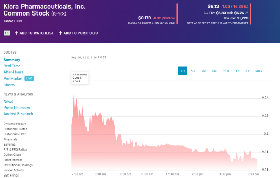Click the LIVE badge beside Pre-Market
Screen dimensions: 280x178
pos(29,79)
